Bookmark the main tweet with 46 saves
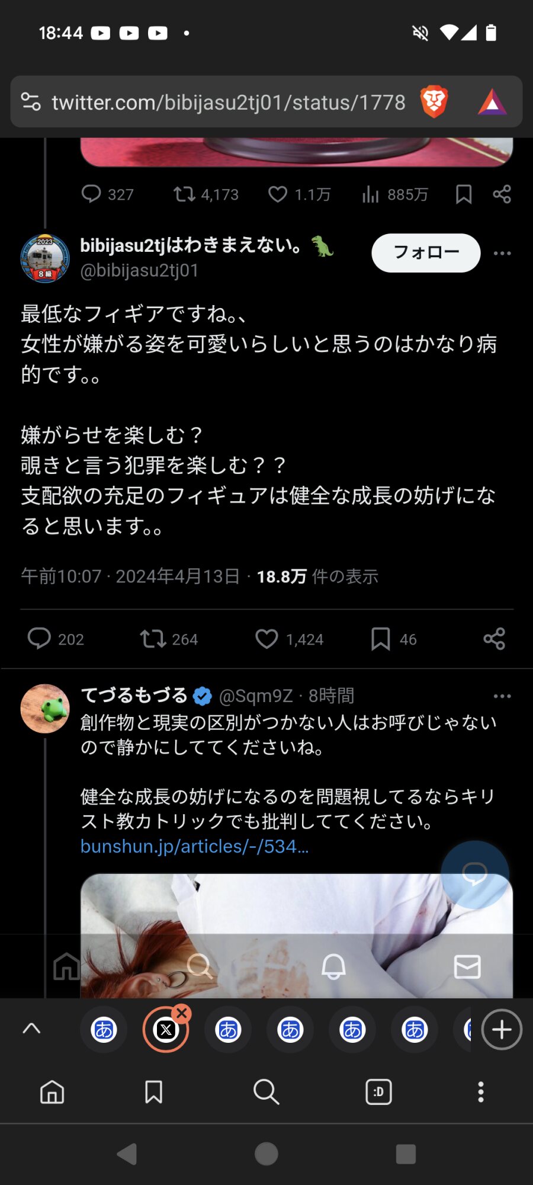This screenshot has height=1185, width=533. [x=380, y=639]
